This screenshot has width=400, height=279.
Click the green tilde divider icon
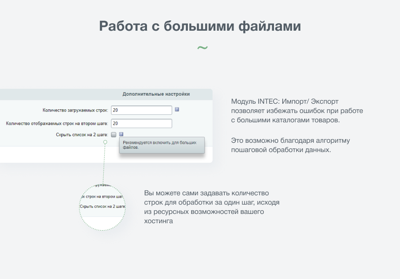(x=202, y=46)
